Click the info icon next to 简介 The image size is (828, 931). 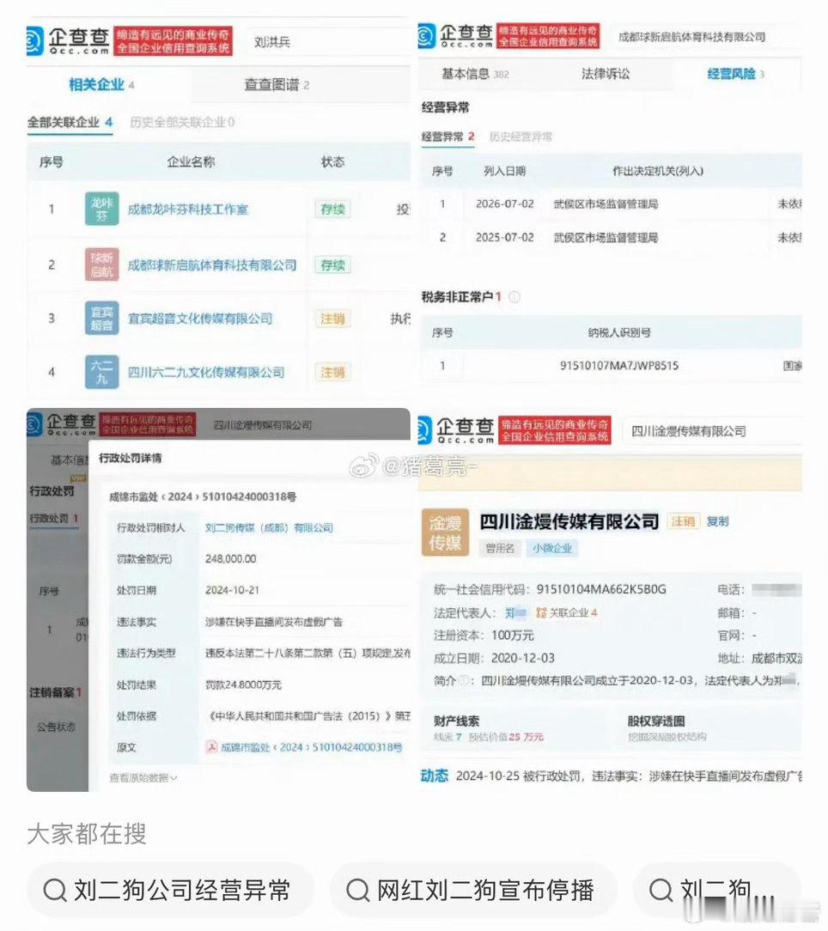pos(464,680)
